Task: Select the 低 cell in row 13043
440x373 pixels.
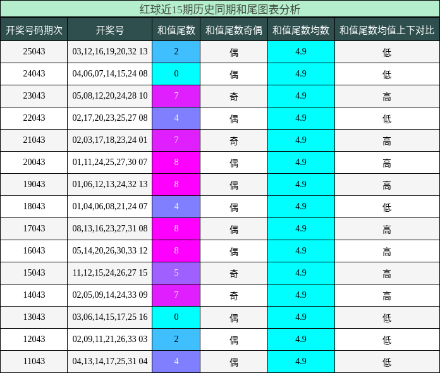Action: (x=387, y=317)
